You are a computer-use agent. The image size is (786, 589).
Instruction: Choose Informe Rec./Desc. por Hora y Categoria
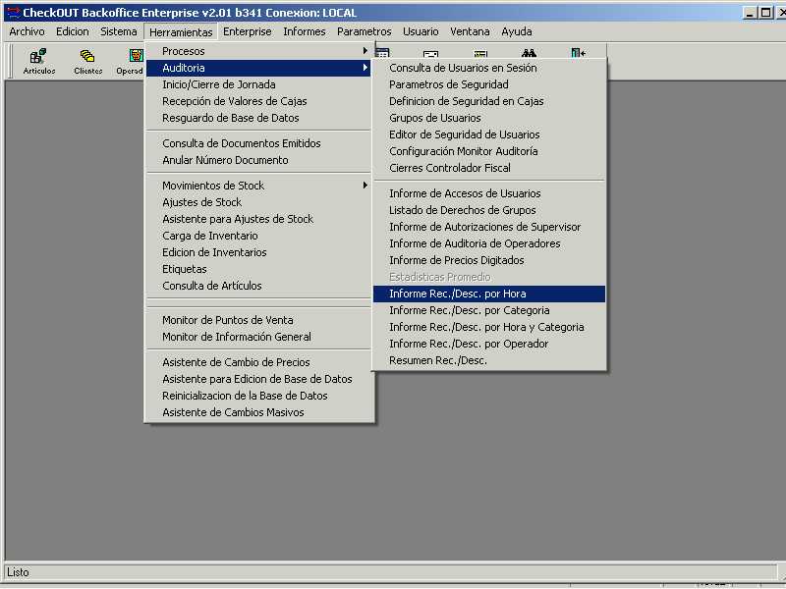click(x=489, y=327)
